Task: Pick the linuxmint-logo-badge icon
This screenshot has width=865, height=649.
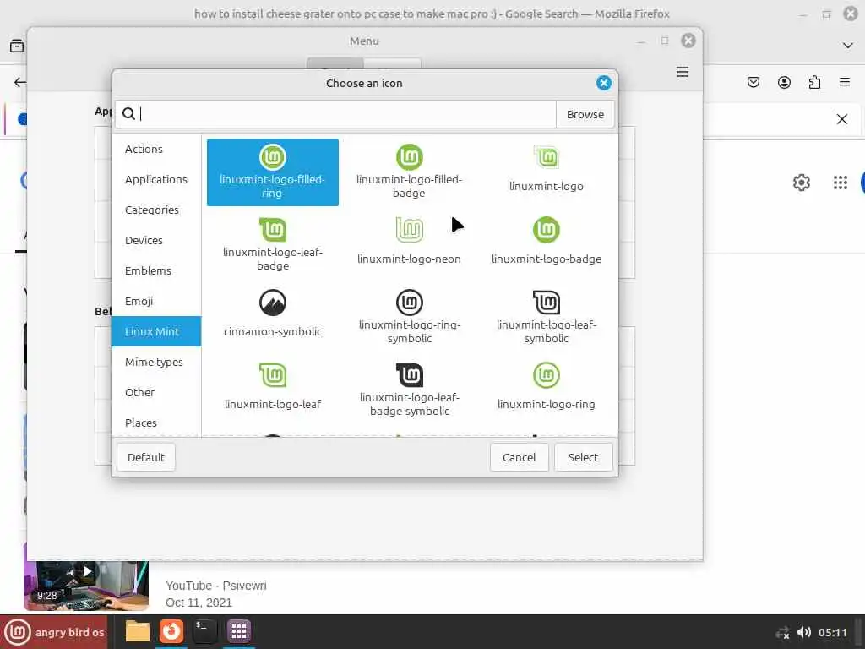Action: coord(547,244)
